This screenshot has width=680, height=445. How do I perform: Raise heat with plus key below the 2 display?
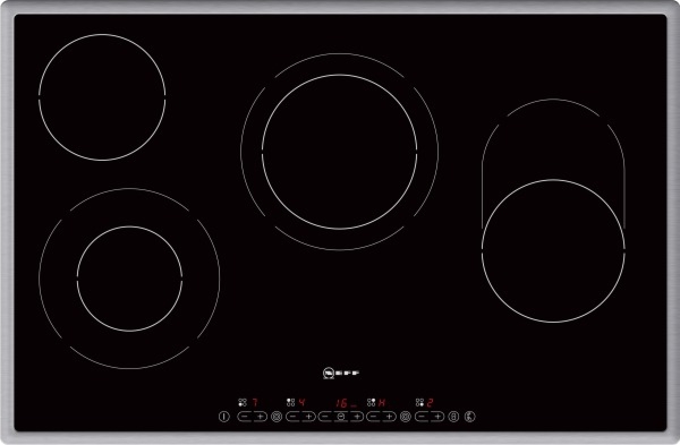pyautogui.click(x=437, y=417)
